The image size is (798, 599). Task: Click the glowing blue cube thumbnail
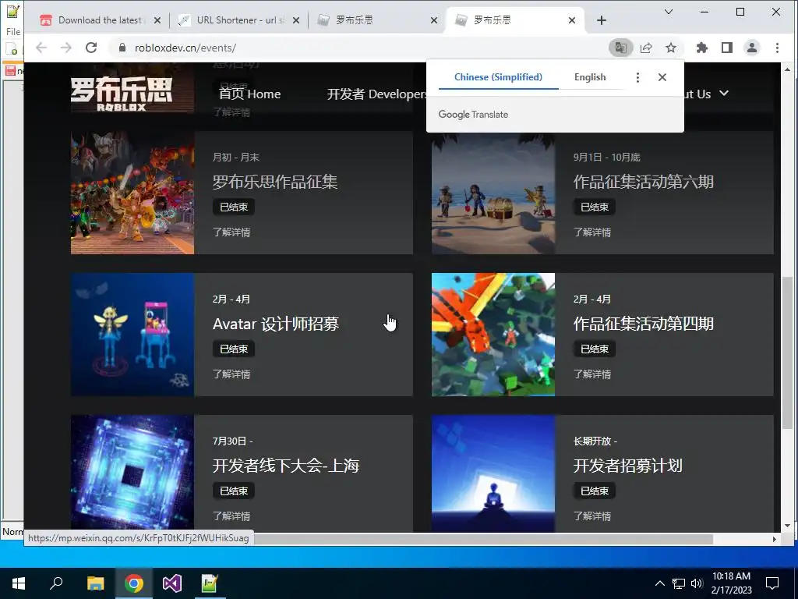coord(132,473)
